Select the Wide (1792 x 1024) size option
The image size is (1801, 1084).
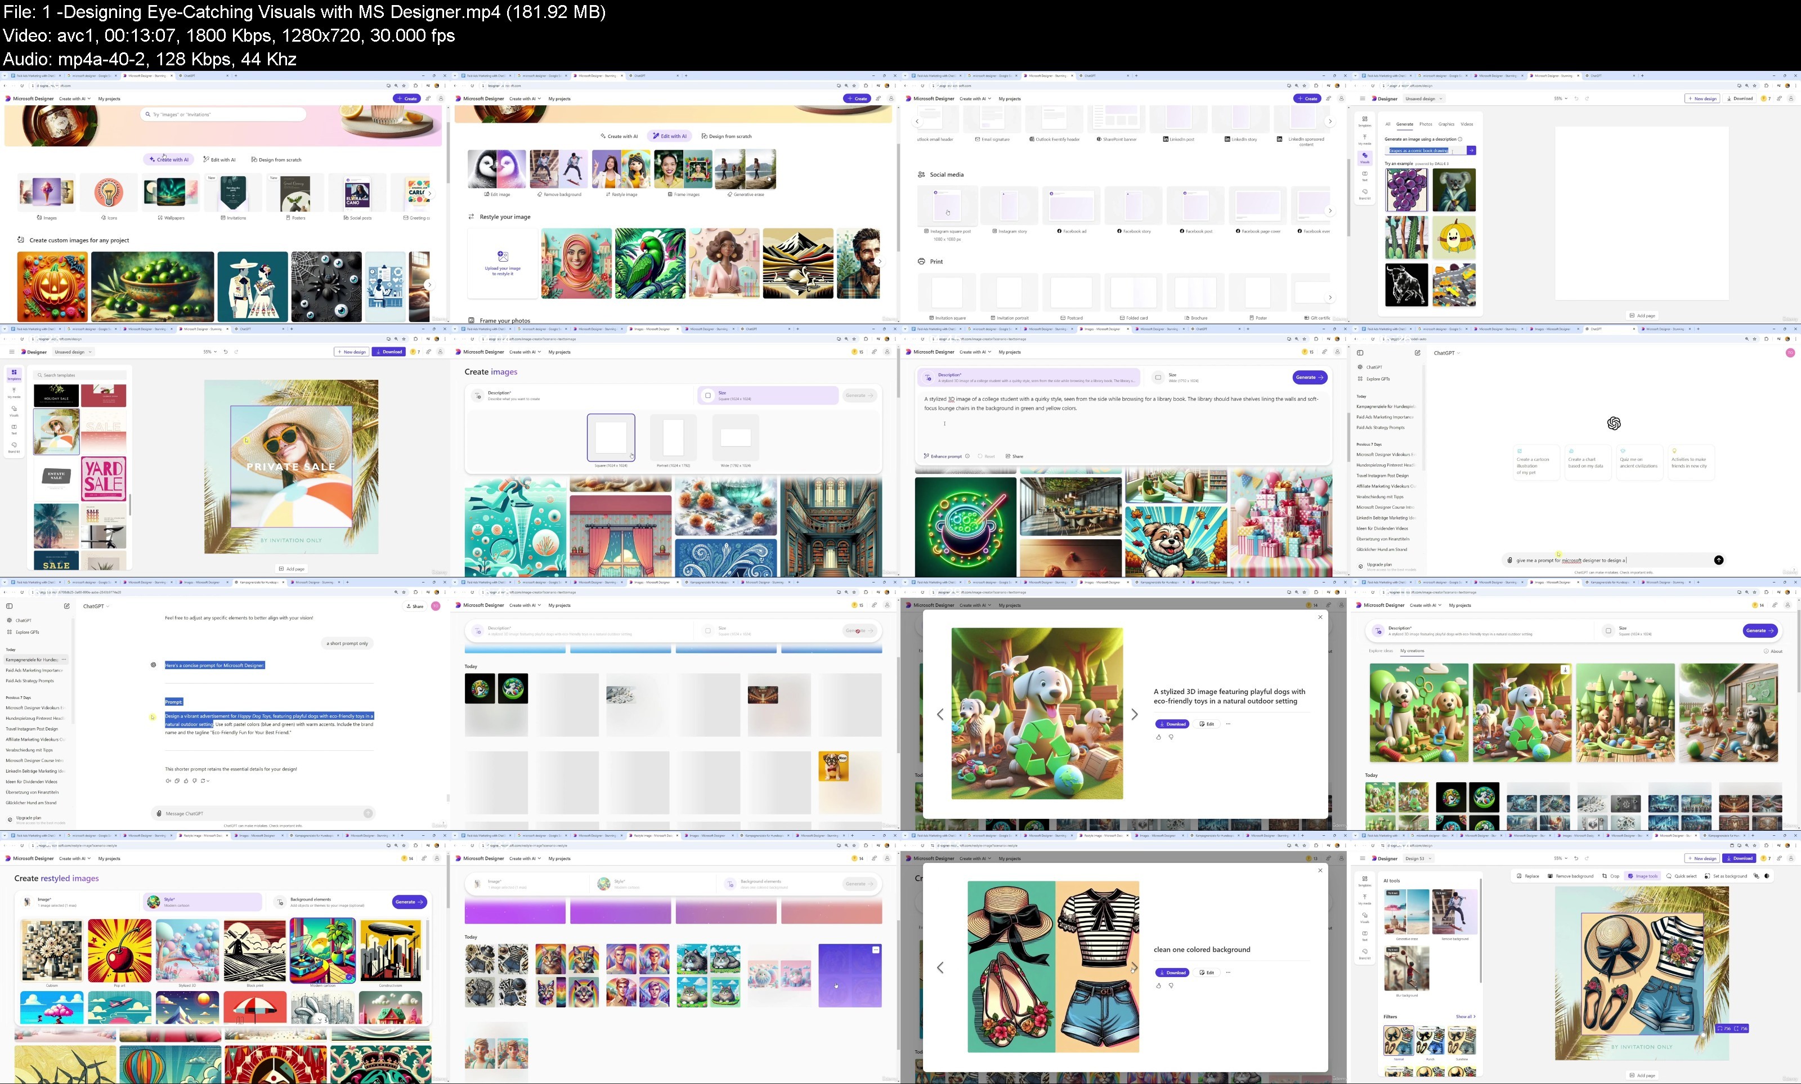736,437
